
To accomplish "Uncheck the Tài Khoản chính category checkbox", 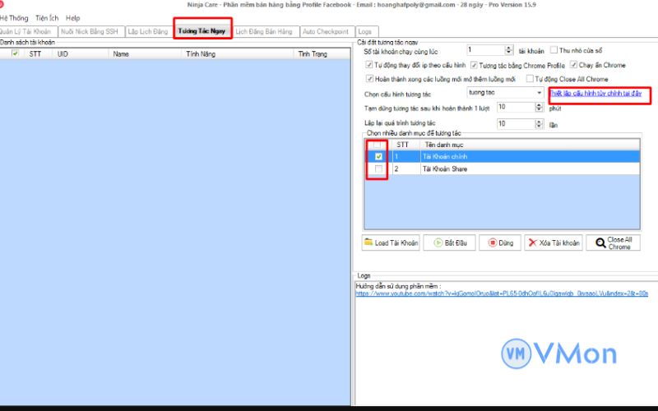I will click(378, 156).
